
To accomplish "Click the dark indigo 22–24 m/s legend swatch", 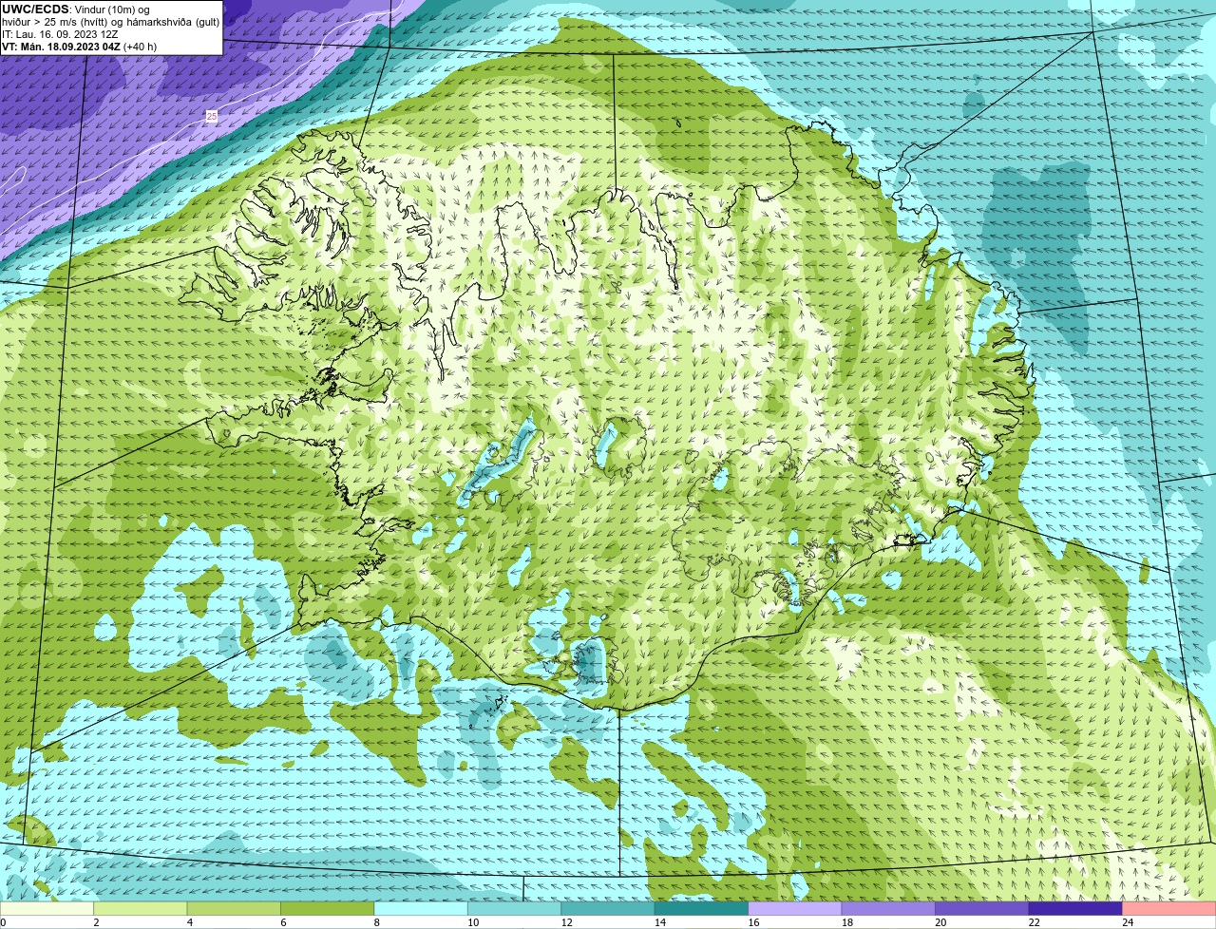I will pyautogui.click(x=1075, y=908).
